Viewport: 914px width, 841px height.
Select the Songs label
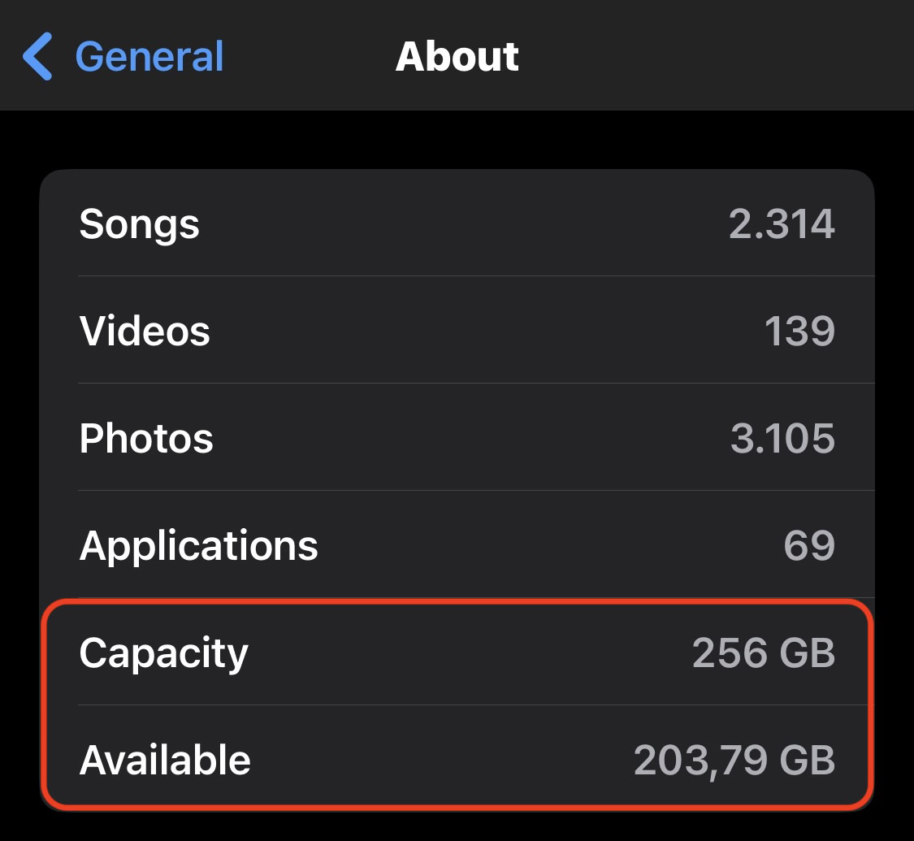coord(139,223)
